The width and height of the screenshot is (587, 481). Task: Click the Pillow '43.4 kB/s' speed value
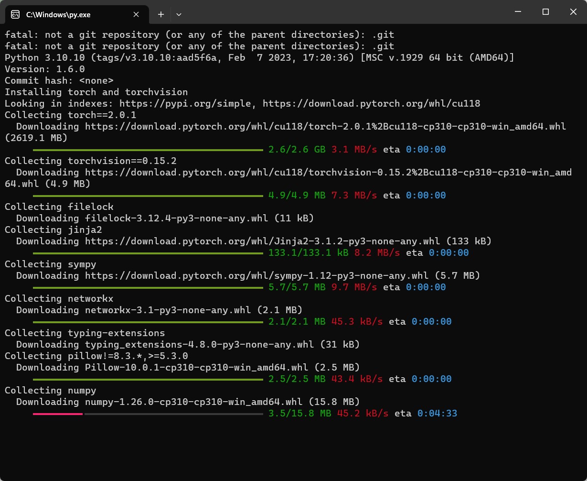(357, 379)
